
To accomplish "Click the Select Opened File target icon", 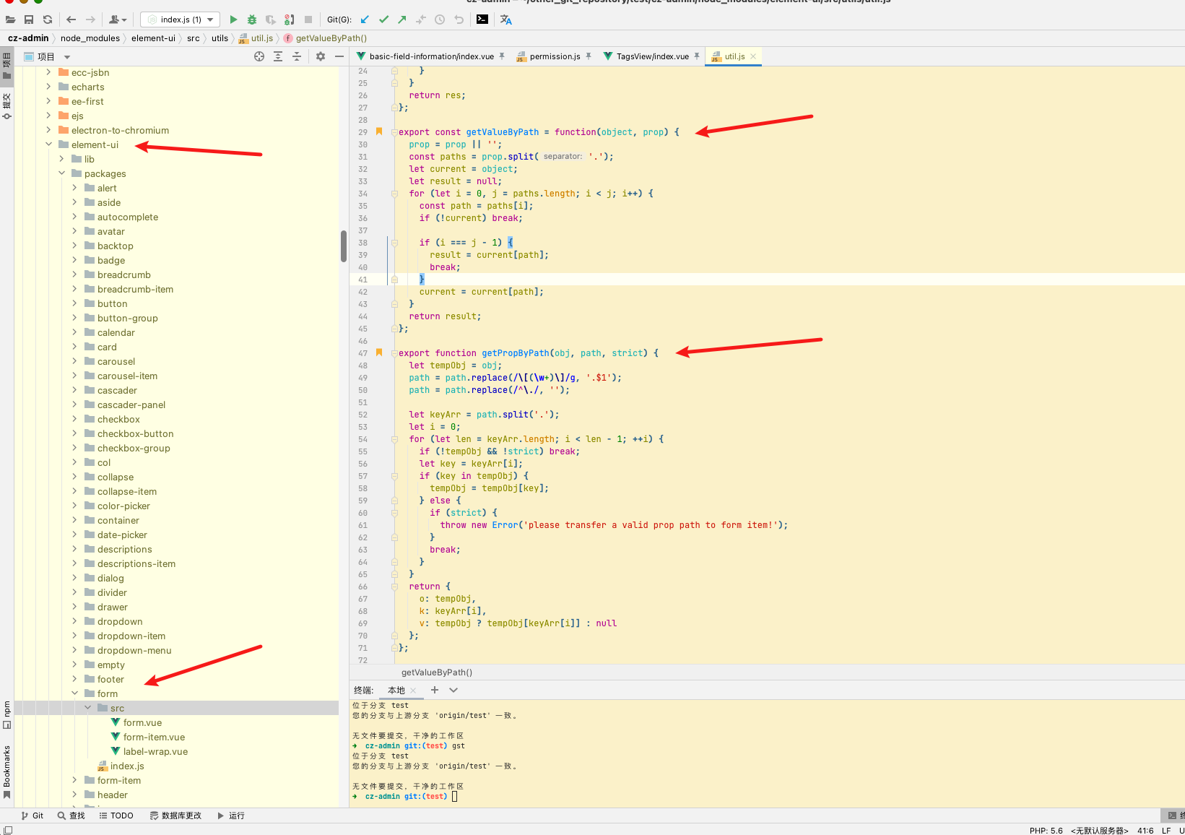I will pyautogui.click(x=259, y=56).
